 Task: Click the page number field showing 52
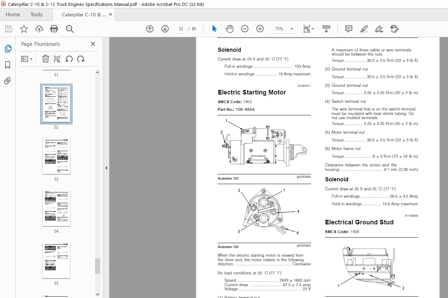coord(181,29)
